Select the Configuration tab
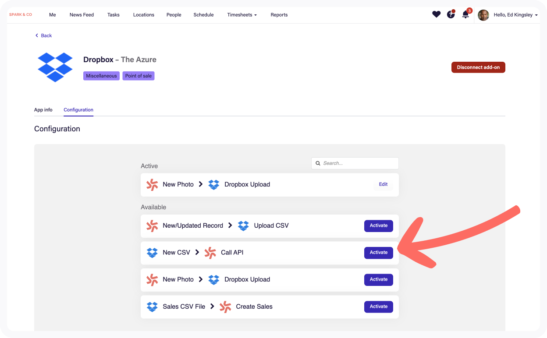 coord(78,110)
